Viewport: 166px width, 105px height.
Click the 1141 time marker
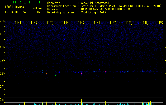[18, 23]
